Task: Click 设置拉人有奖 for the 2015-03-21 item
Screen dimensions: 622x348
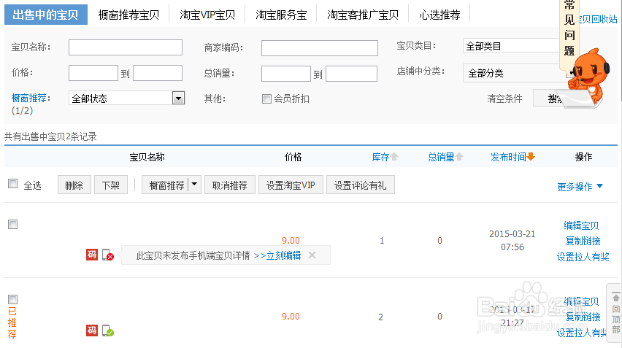Action: pyautogui.click(x=583, y=257)
